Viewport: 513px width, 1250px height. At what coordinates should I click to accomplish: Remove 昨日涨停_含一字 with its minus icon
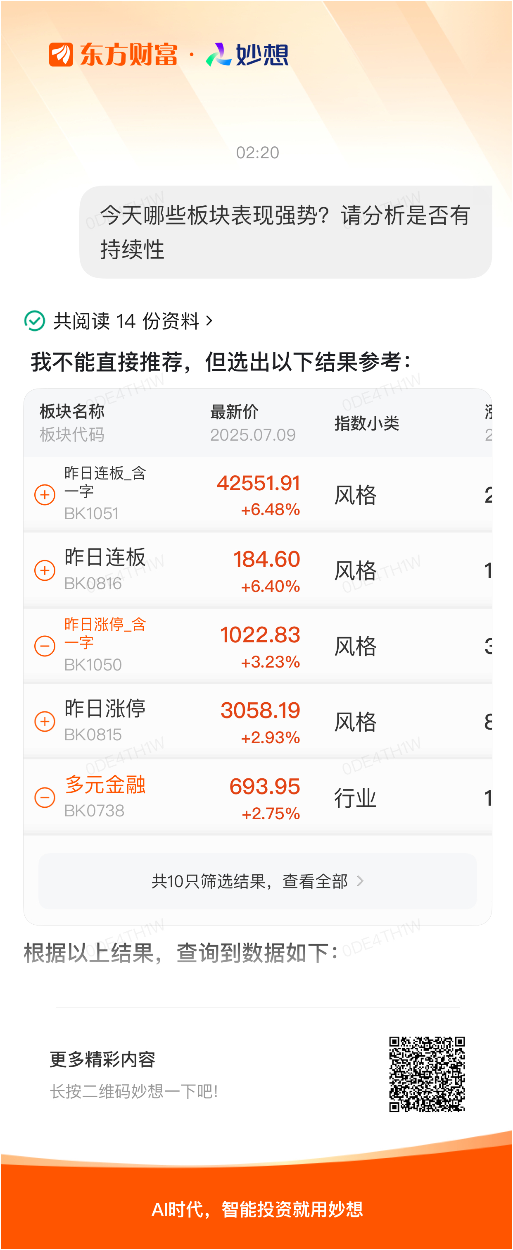click(45, 646)
